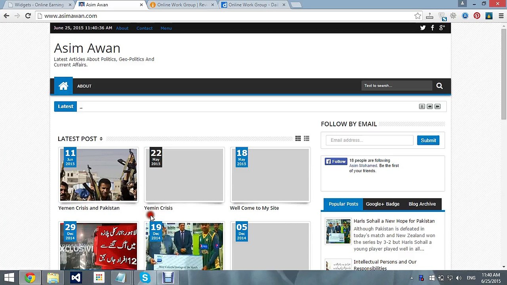Switch to the Online Work Group Dai tab

pos(253,5)
